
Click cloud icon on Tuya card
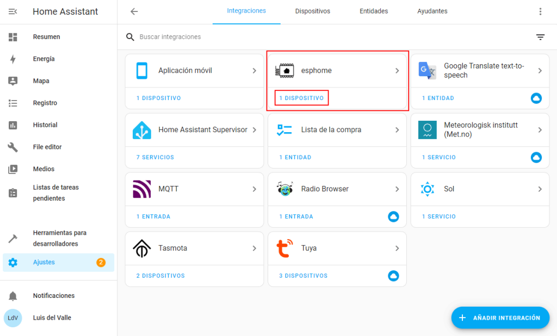(393, 276)
